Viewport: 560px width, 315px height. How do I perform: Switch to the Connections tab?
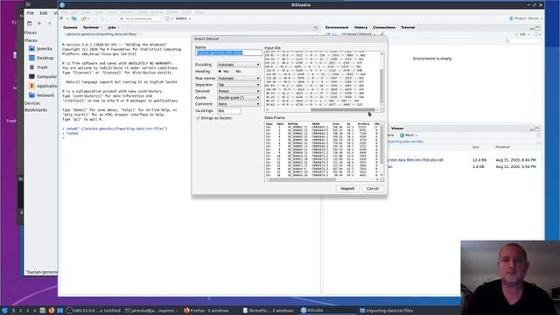click(x=384, y=27)
